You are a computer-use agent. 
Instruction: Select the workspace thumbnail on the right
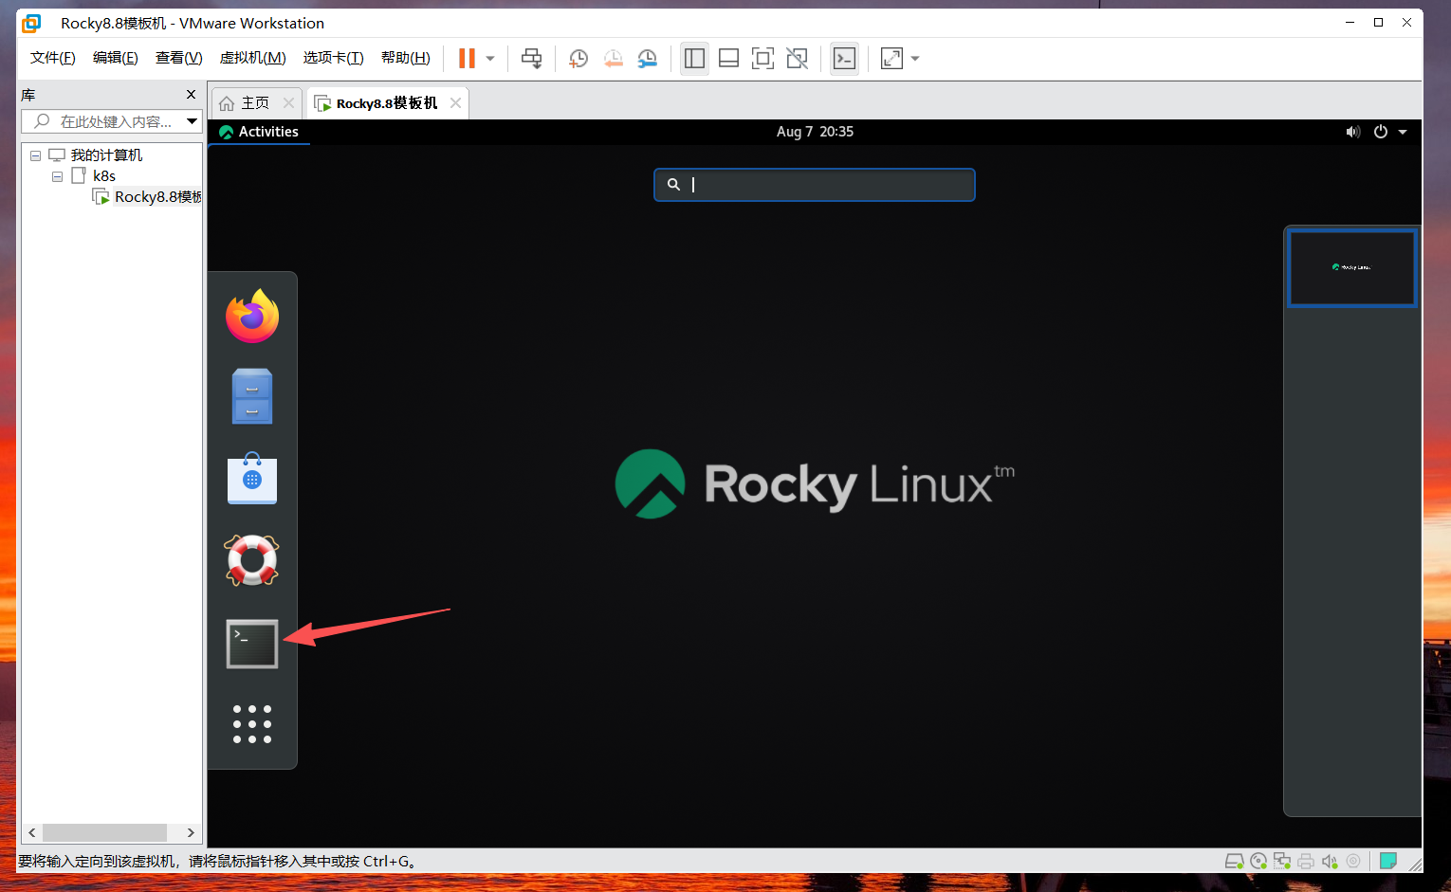point(1352,268)
